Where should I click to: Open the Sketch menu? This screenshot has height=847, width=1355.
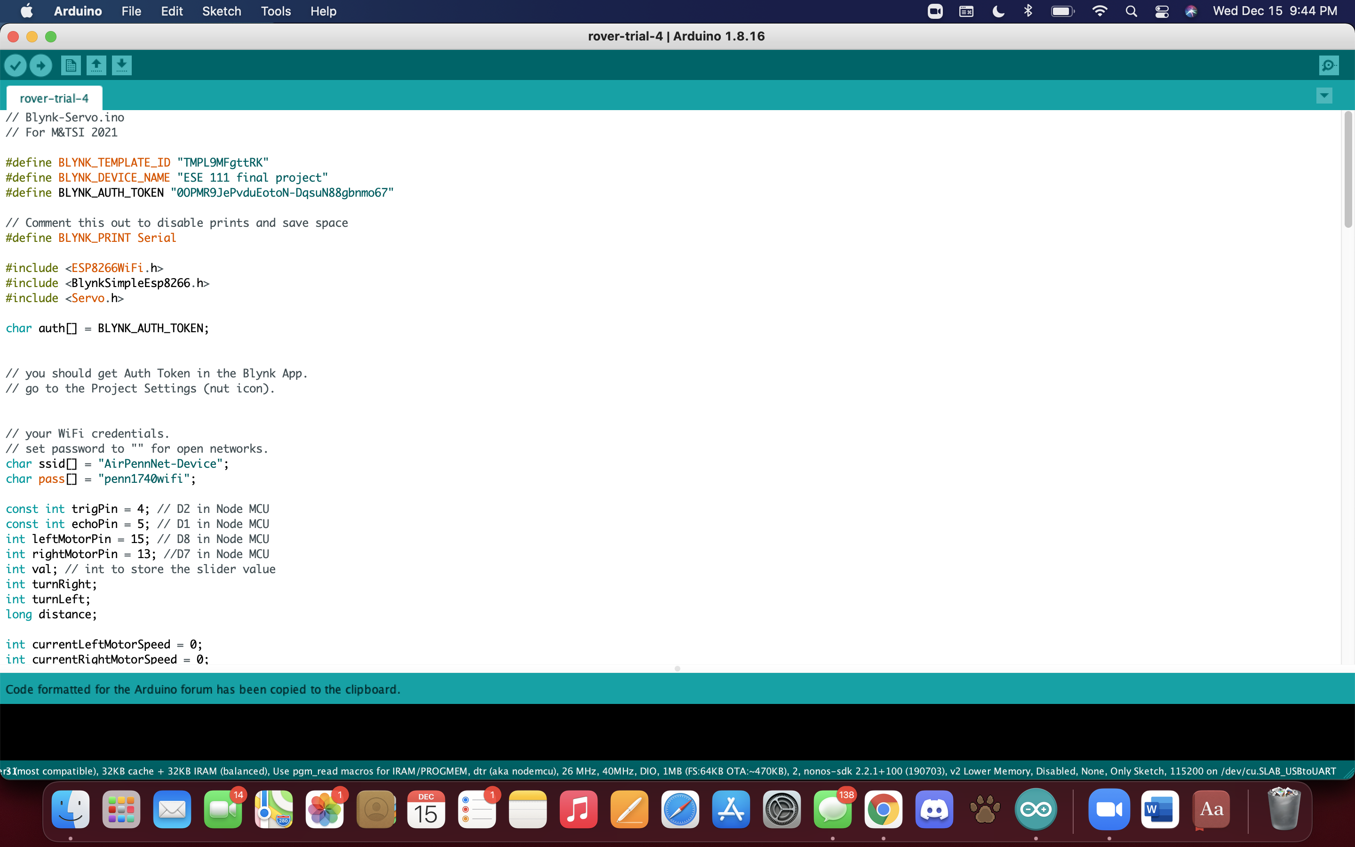tap(221, 11)
